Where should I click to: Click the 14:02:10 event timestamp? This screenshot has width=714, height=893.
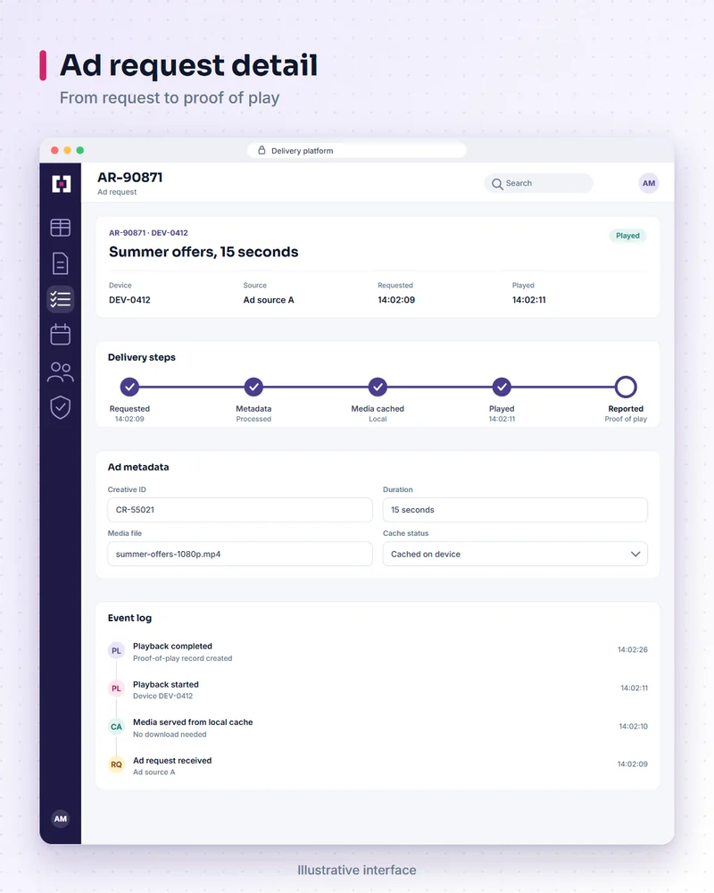point(633,726)
